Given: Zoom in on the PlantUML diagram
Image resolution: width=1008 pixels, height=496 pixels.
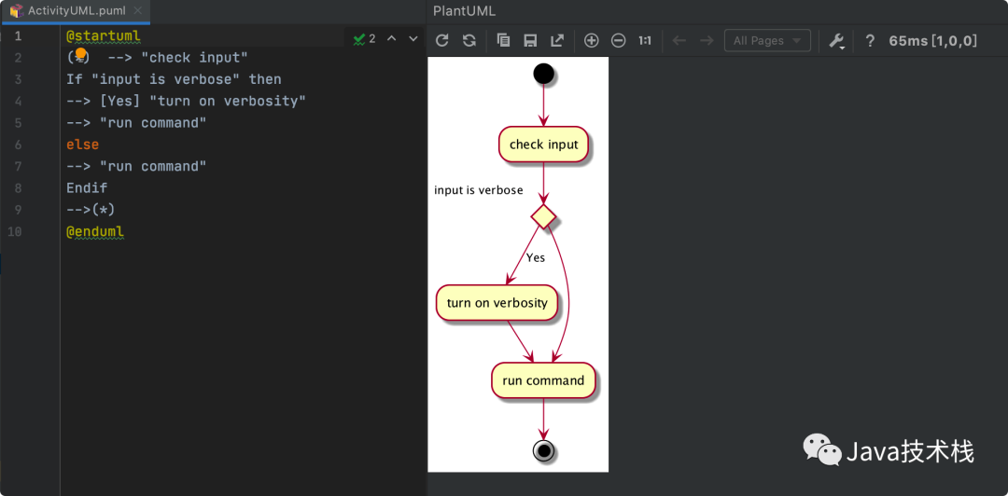Looking at the screenshot, I should click(x=592, y=40).
